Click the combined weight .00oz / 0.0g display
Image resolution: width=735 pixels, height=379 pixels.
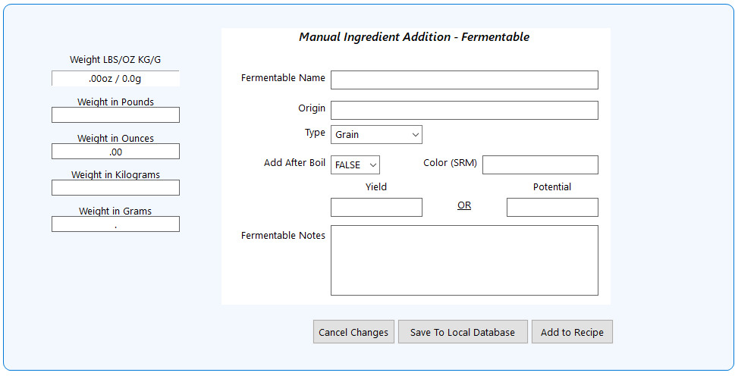[115, 79]
